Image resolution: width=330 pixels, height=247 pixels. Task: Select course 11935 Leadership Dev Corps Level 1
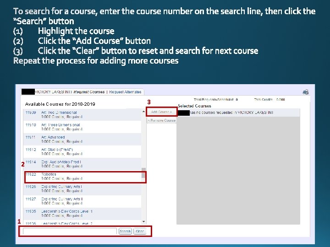(82, 214)
